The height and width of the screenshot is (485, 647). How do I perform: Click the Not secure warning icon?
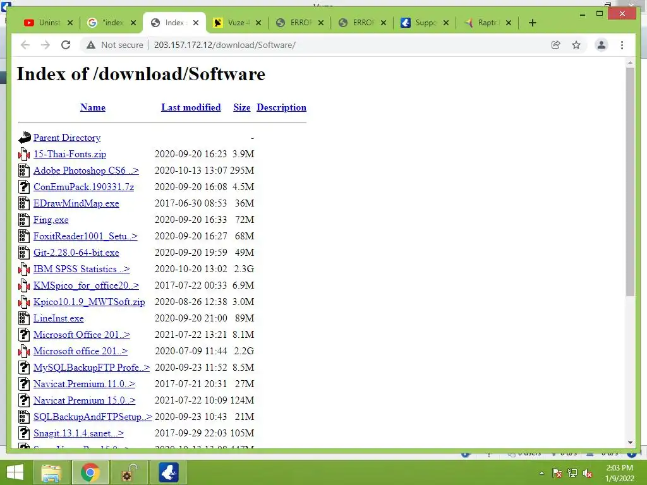click(x=91, y=45)
